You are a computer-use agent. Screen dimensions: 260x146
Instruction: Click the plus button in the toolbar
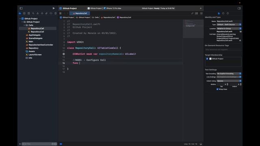click(x=201, y=8)
